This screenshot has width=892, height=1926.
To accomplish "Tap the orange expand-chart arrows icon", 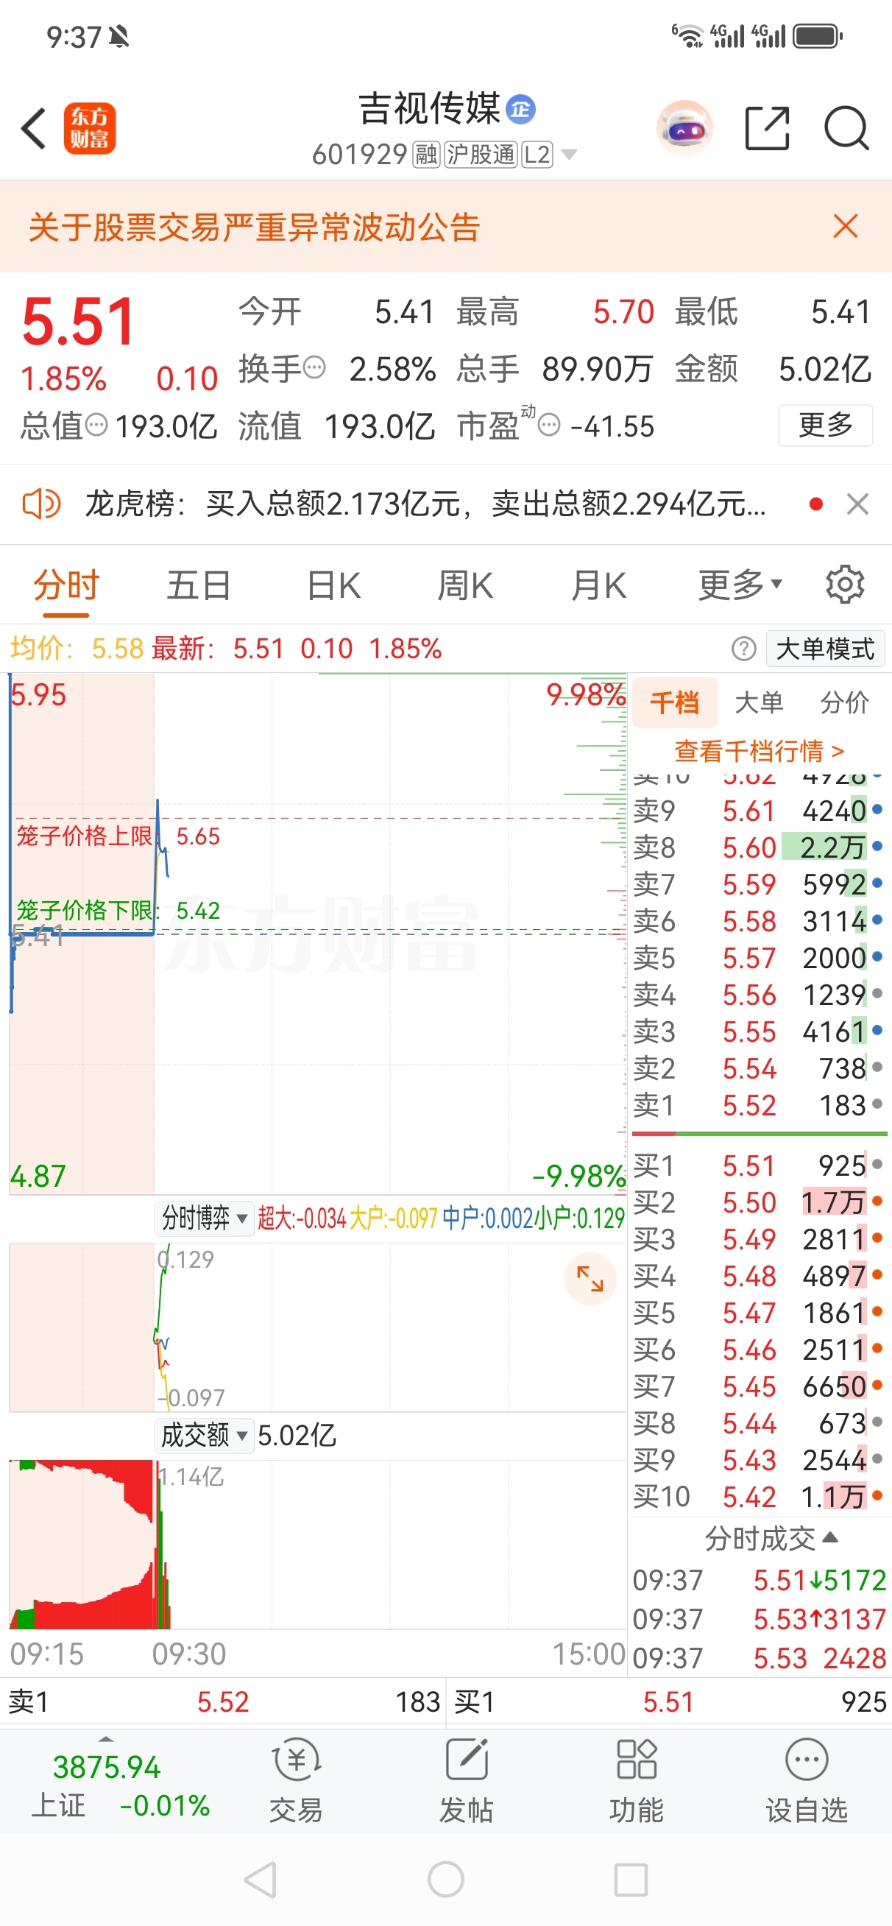I will click(590, 1279).
